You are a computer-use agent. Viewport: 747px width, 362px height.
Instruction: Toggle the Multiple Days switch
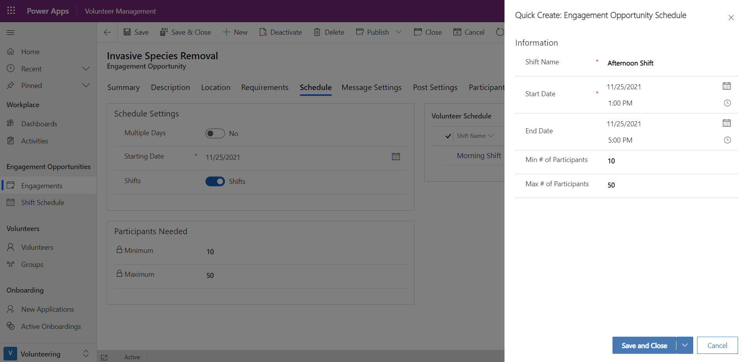point(215,134)
